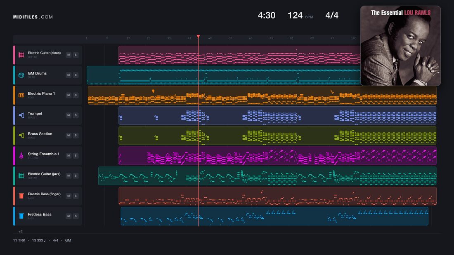This screenshot has height=255, width=454.
Task: Click the 13 333 note count status
Action: click(x=39, y=240)
